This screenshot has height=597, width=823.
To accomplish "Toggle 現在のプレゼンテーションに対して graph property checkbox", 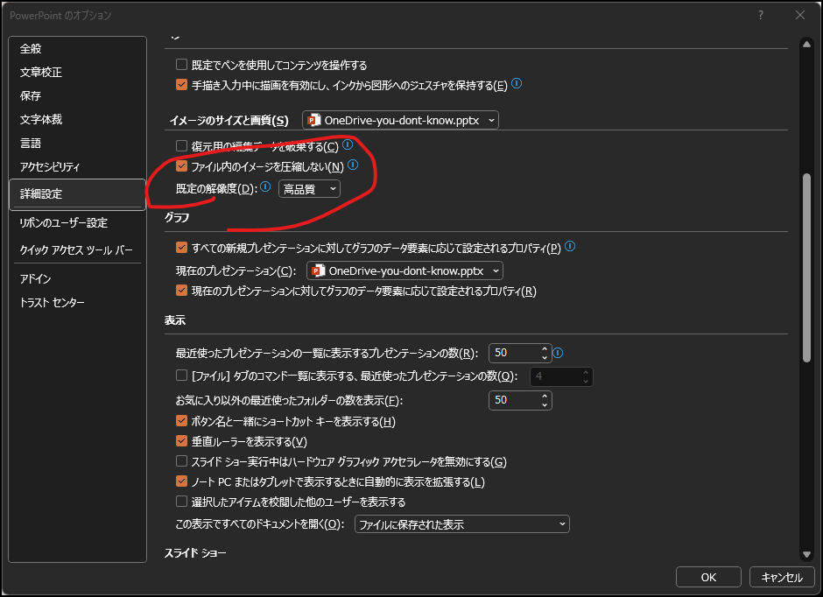I will [181, 290].
